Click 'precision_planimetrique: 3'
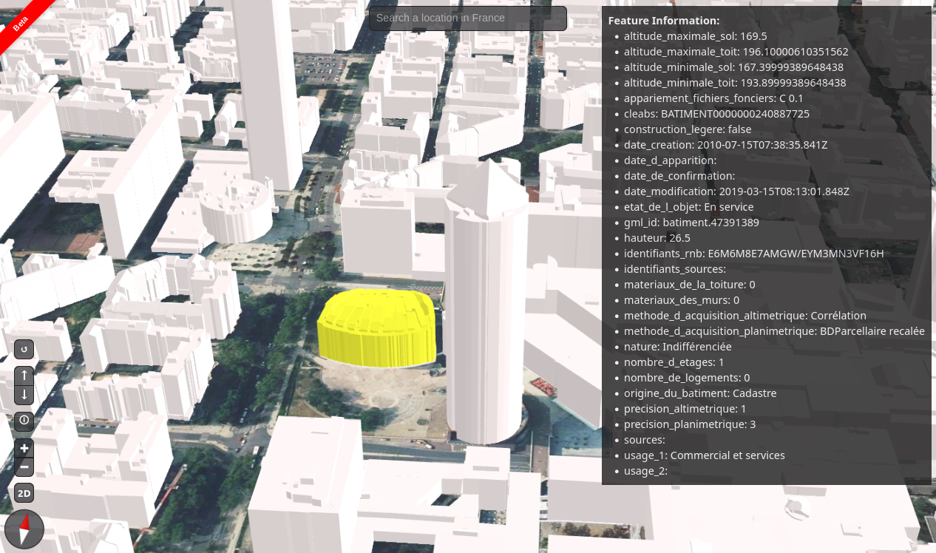 [690, 424]
